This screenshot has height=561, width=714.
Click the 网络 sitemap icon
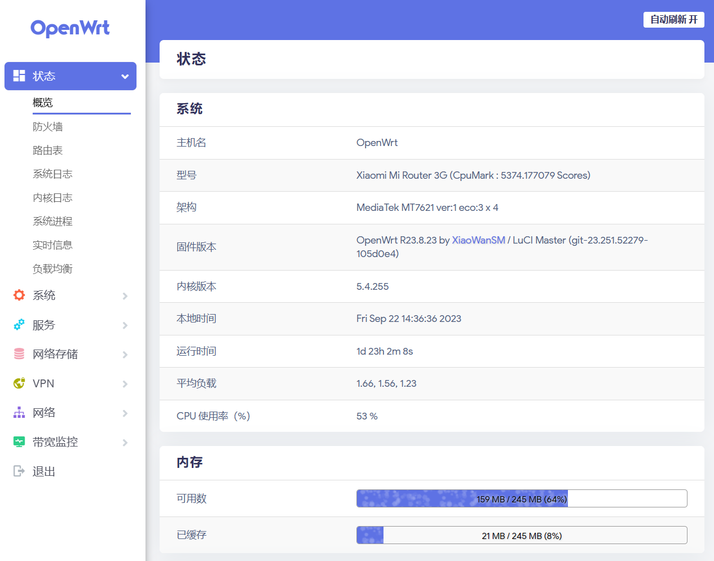(19, 412)
